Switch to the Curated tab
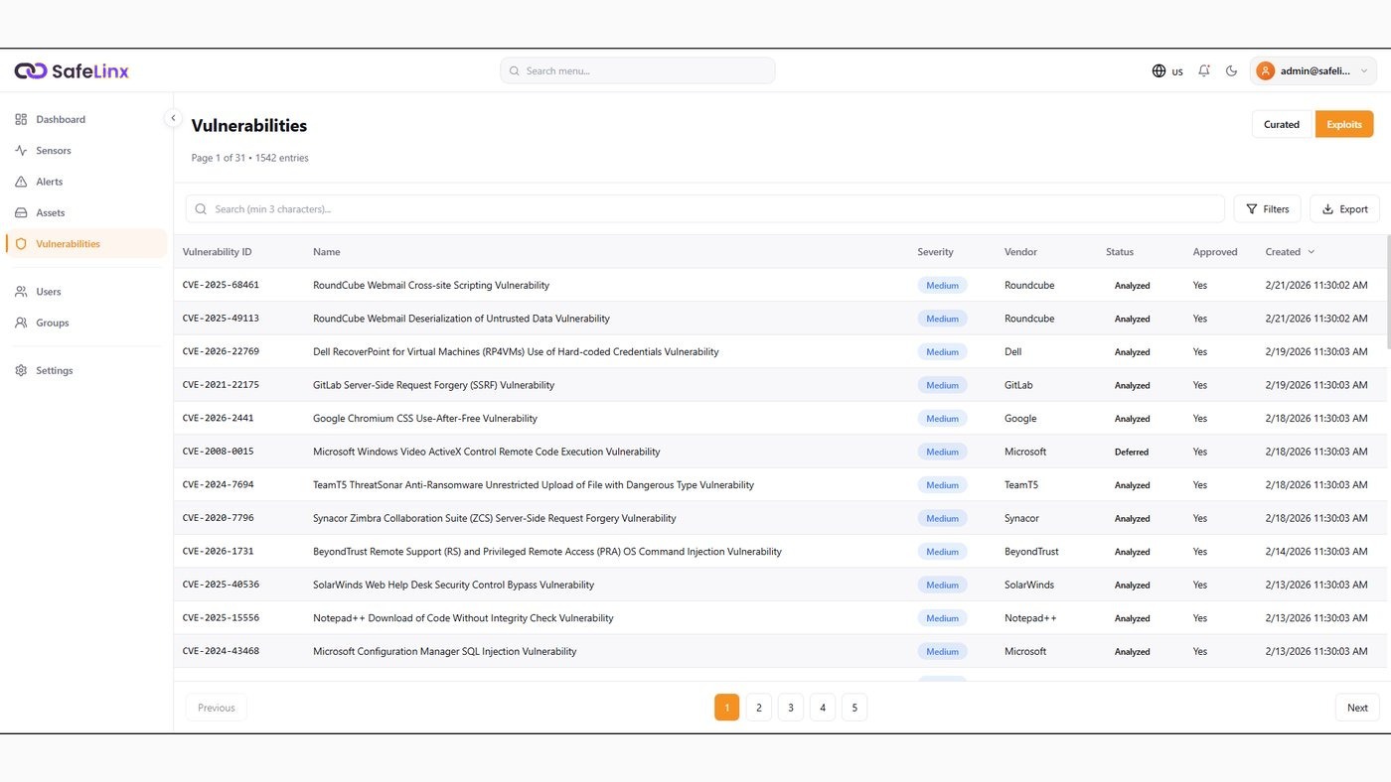 1282,124
